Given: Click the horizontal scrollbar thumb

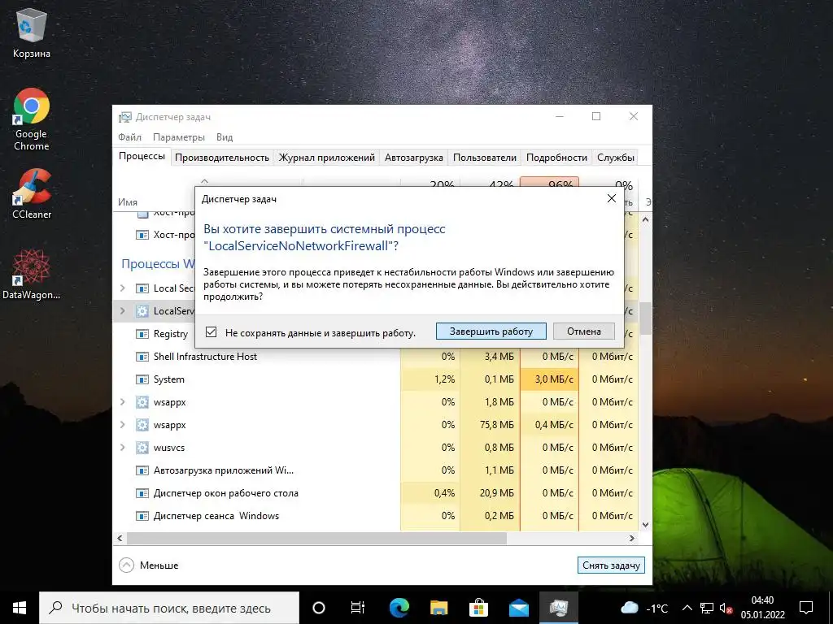Looking at the screenshot, I should (x=316, y=538).
